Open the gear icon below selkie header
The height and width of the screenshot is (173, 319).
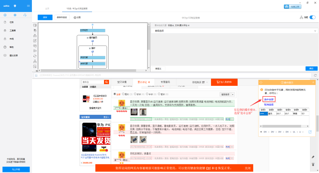click(15, 15)
